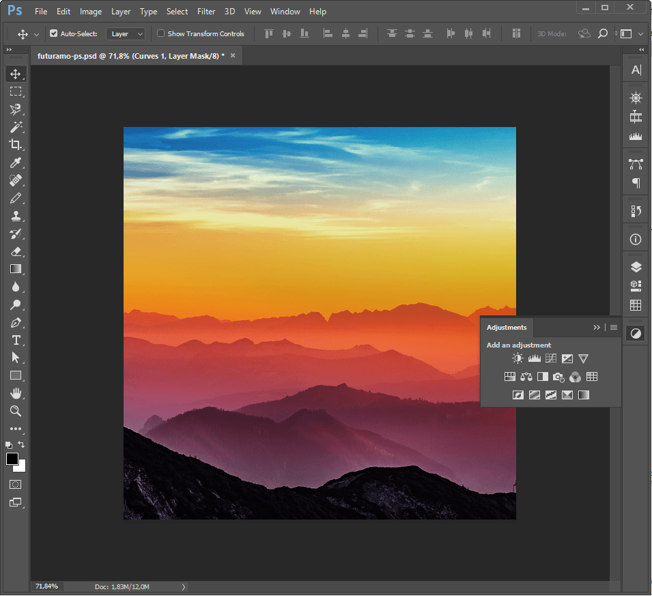Open the Layers panel icon in sidebar

pos(635,266)
